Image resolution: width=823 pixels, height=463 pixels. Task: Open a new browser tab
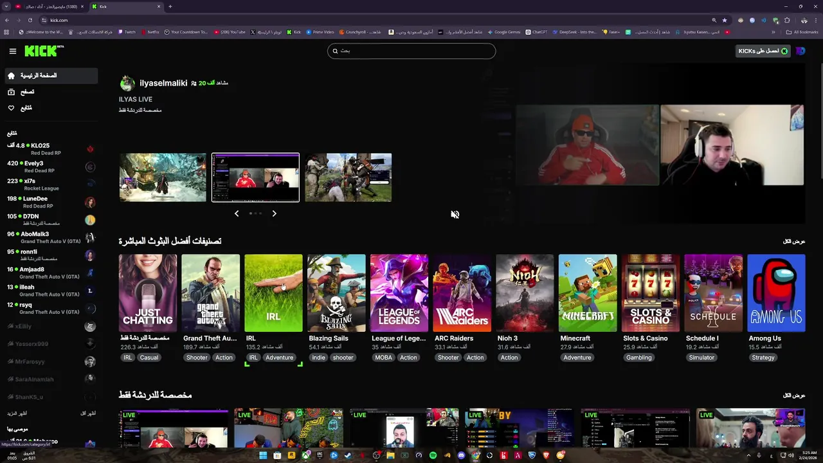170,6
